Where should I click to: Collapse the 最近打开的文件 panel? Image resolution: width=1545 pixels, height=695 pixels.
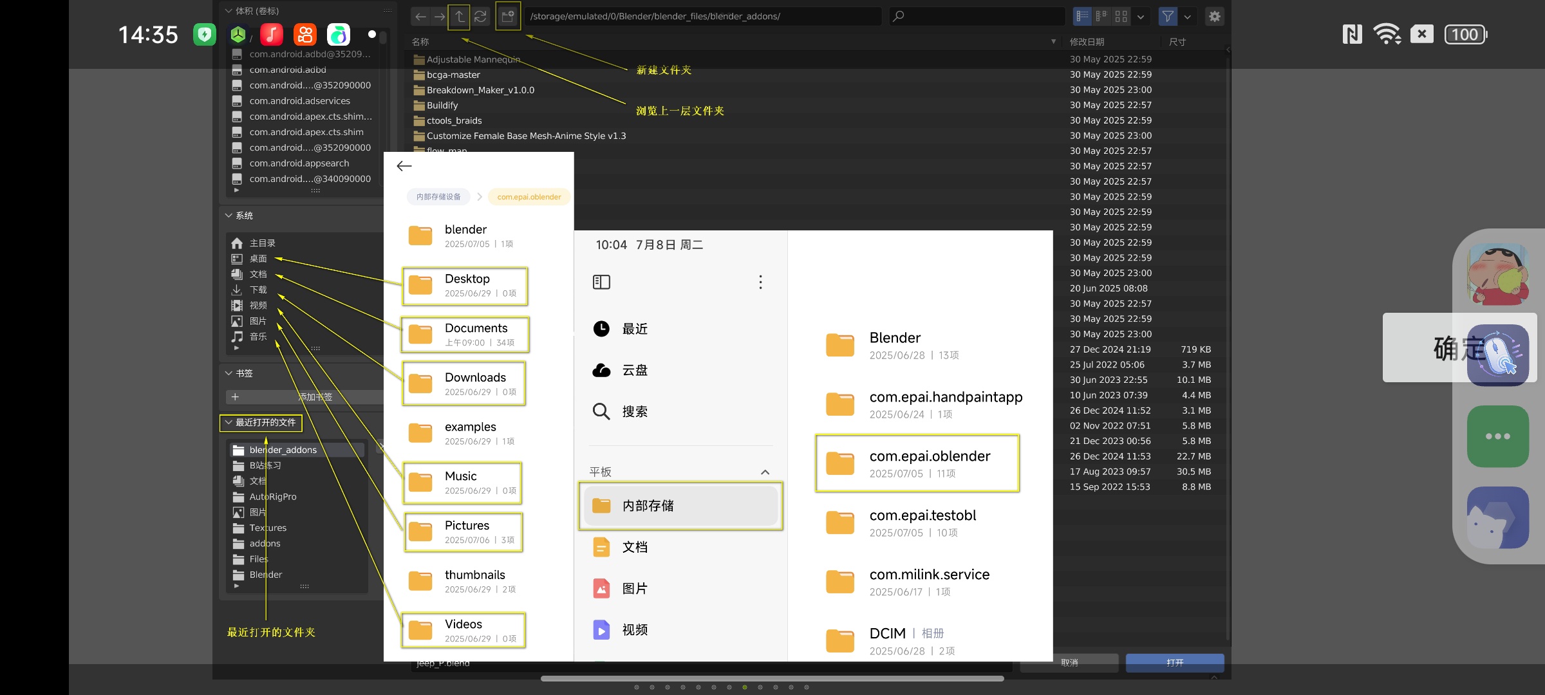(x=229, y=423)
